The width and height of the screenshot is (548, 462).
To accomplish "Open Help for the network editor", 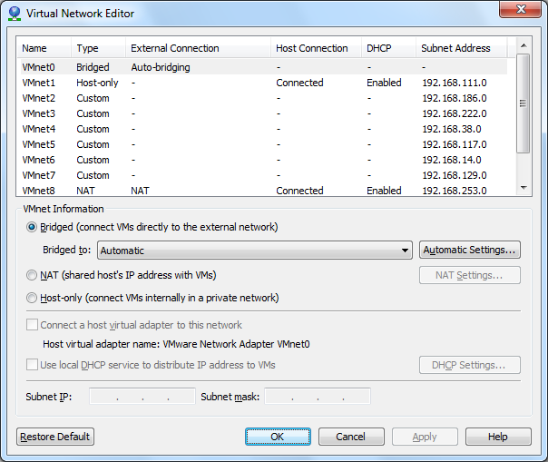I will tap(498, 437).
